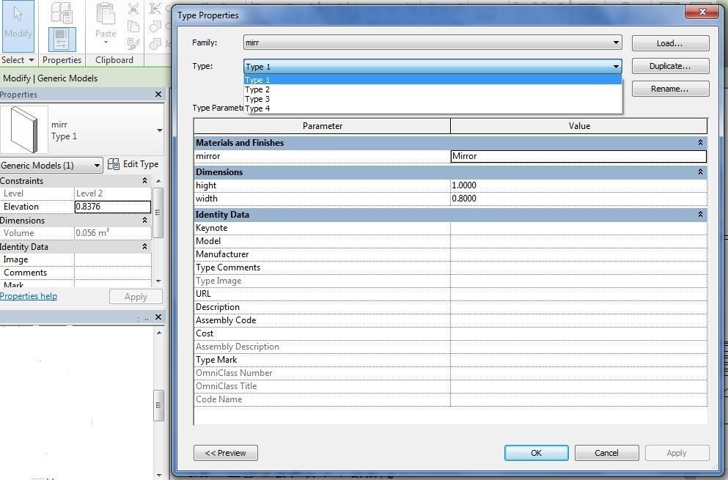This screenshot has width=728, height=480.
Task: Select the Type Comments parameter row
Action: coord(450,267)
